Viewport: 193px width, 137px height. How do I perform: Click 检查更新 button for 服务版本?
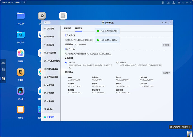point(166,73)
